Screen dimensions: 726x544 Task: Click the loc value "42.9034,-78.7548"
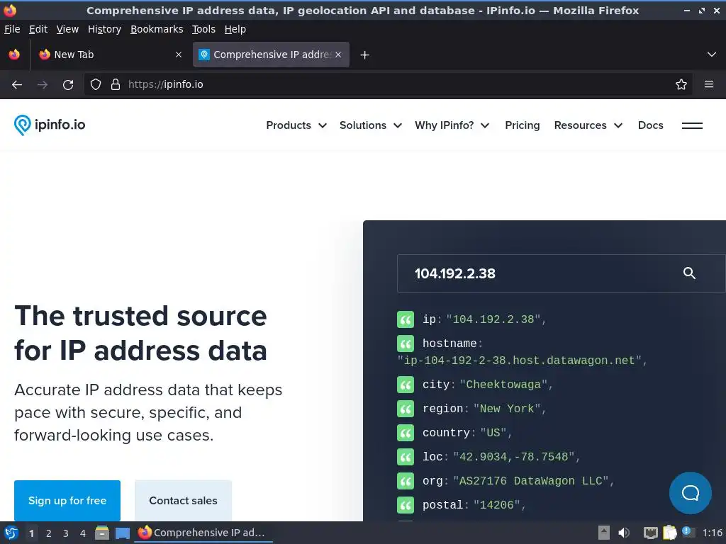pyautogui.click(x=513, y=457)
